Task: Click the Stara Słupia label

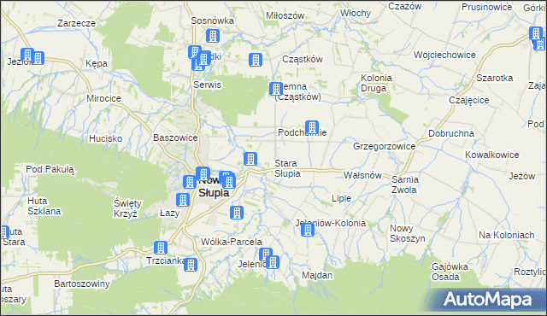Action: coord(287,168)
